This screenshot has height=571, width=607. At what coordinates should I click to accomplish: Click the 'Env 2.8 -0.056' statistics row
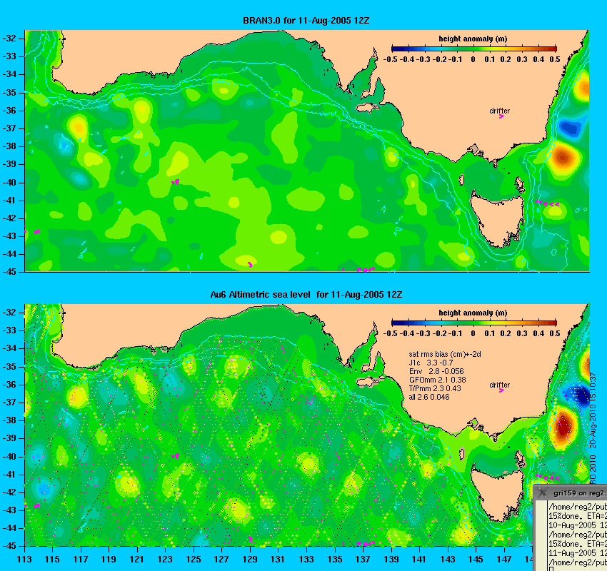point(436,371)
